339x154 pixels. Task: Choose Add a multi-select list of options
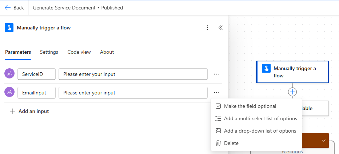pyautogui.click(x=260, y=118)
